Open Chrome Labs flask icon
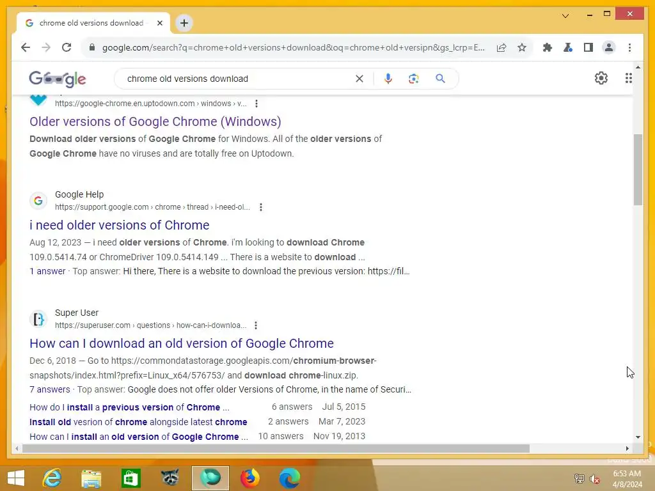The height and width of the screenshot is (491, 655). coord(568,47)
